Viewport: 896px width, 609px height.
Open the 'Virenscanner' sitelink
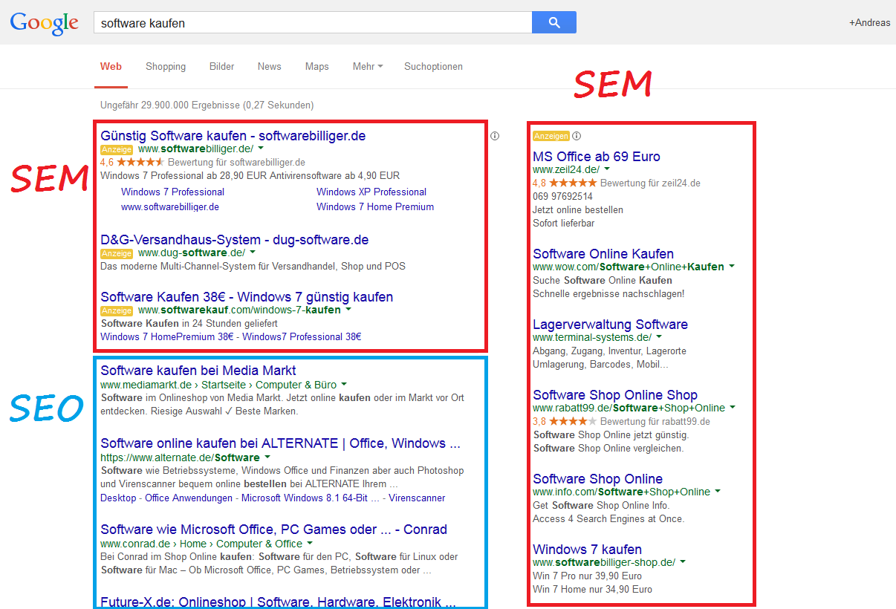tap(417, 498)
